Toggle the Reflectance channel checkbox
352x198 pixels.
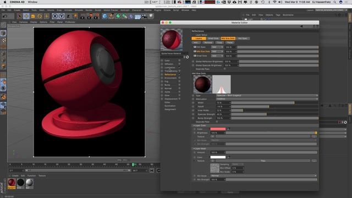tap(179, 75)
